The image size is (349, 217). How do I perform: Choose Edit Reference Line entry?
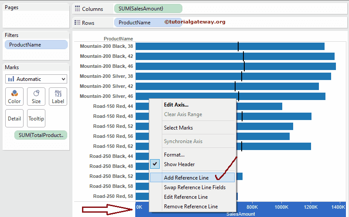(x=186, y=197)
